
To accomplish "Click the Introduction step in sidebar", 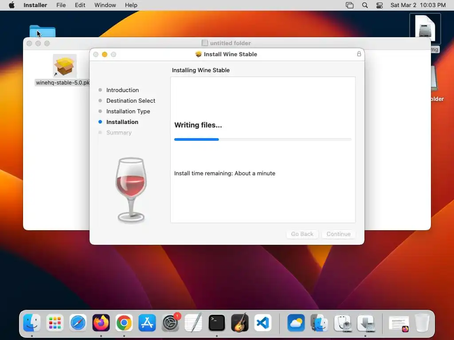I will pos(122,90).
